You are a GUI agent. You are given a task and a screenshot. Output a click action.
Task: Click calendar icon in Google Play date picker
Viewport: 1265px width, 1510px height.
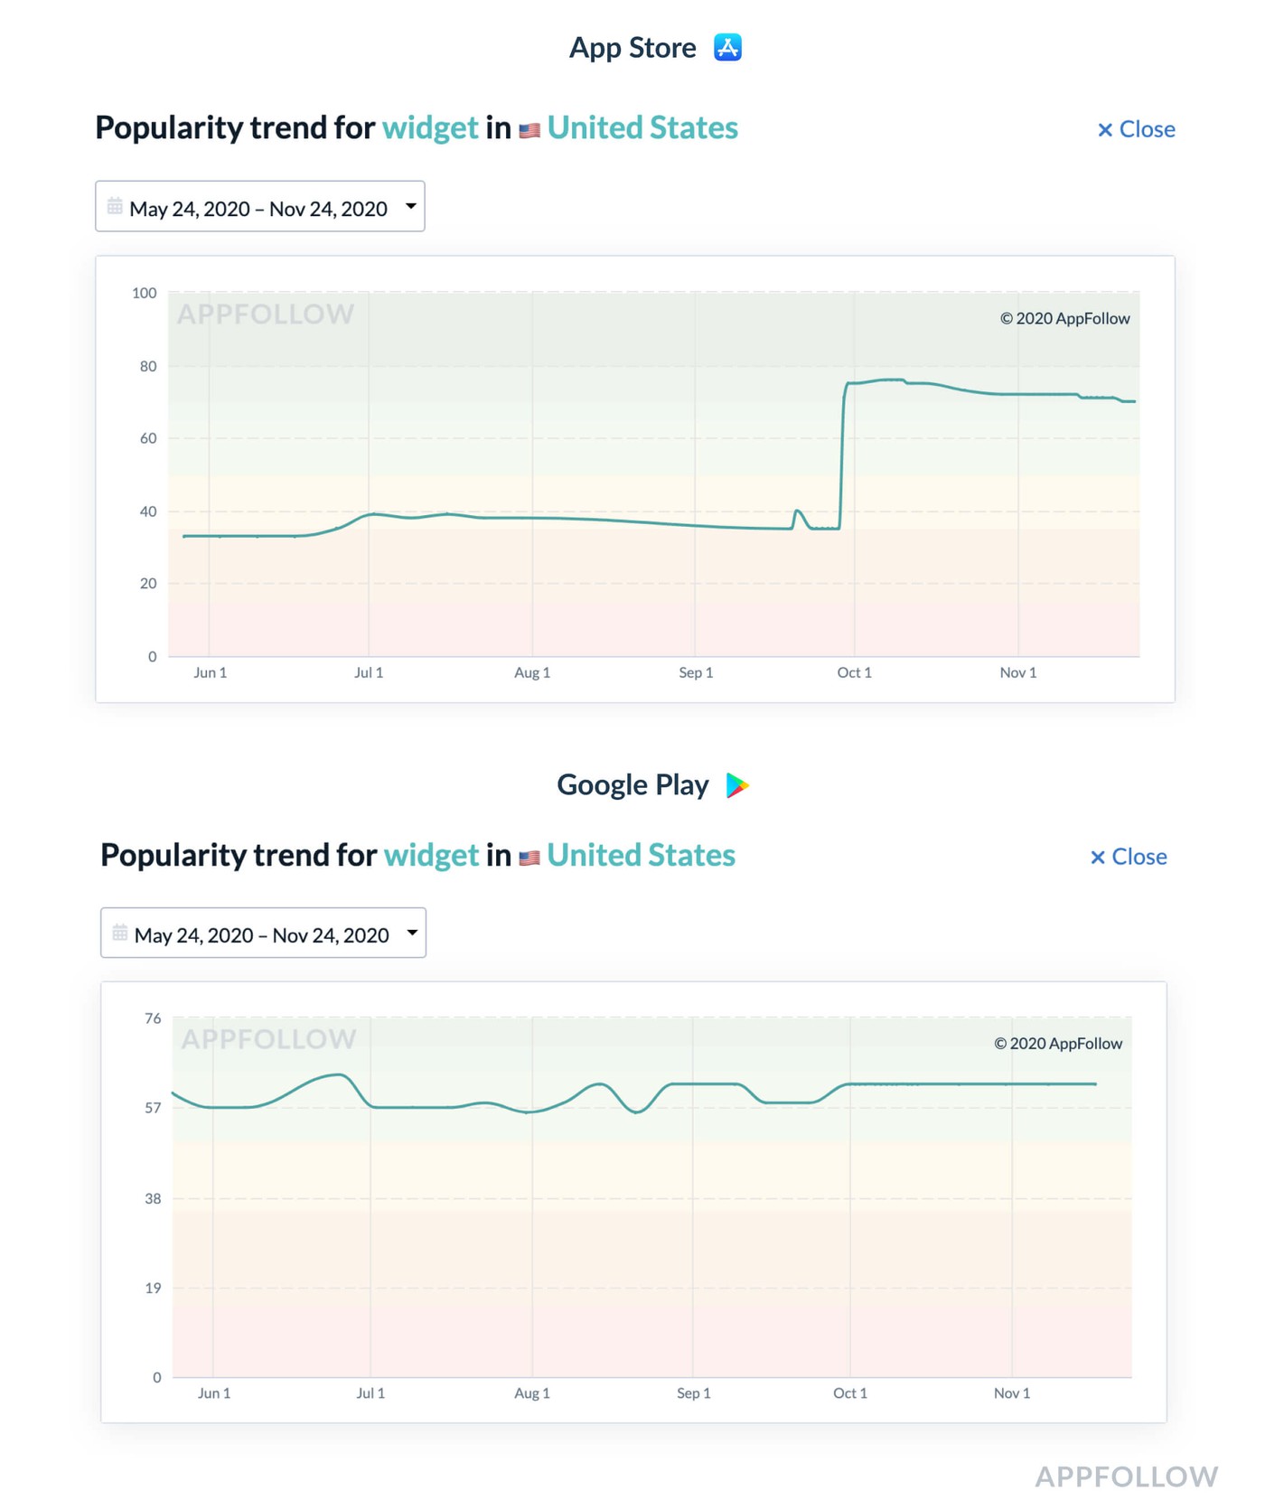pyautogui.click(x=119, y=933)
